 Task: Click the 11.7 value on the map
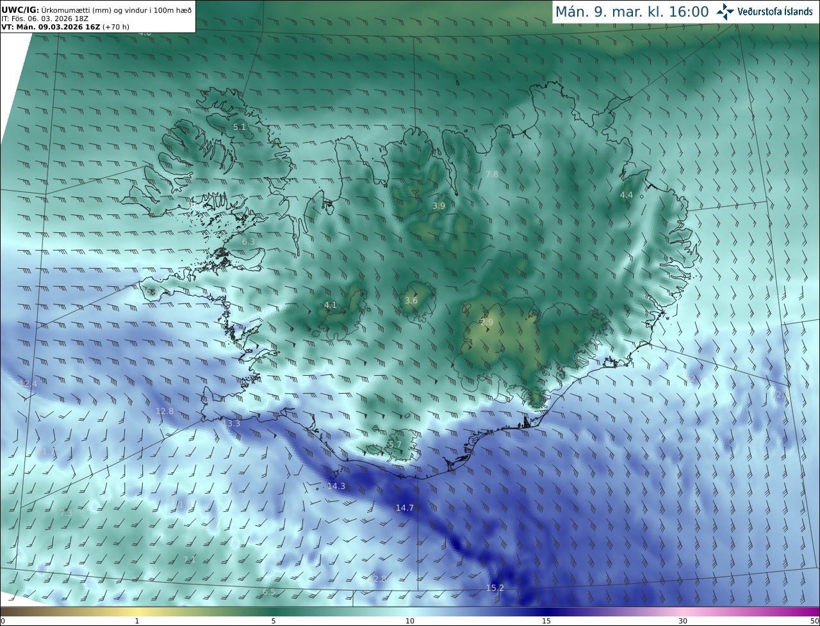(47, 451)
